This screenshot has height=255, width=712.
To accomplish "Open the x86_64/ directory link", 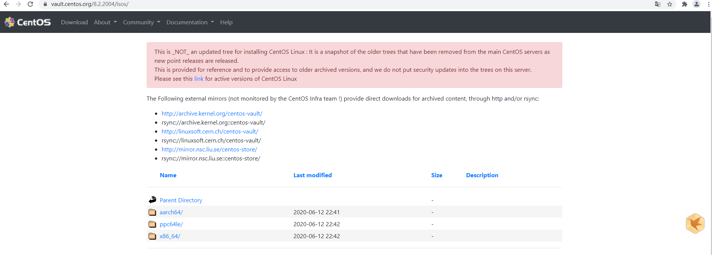I will click(170, 236).
